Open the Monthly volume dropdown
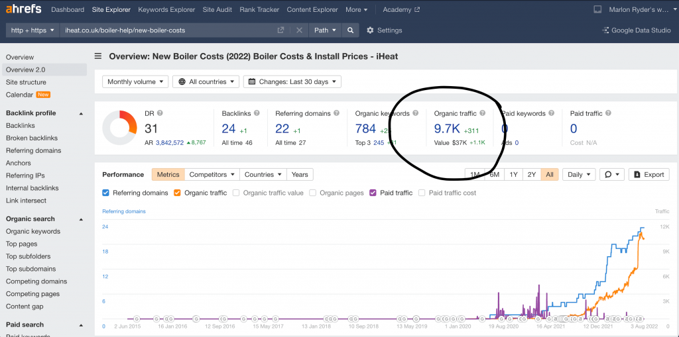679x337 pixels. coord(135,81)
